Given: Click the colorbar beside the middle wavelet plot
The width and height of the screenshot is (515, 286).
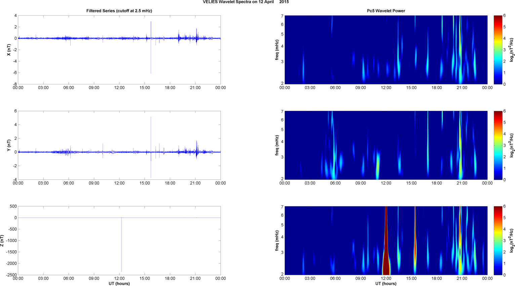Looking at the screenshot, I should point(498,145).
